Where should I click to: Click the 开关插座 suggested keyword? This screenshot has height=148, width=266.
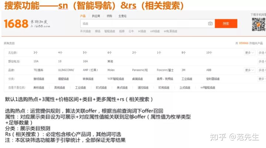click(85, 31)
